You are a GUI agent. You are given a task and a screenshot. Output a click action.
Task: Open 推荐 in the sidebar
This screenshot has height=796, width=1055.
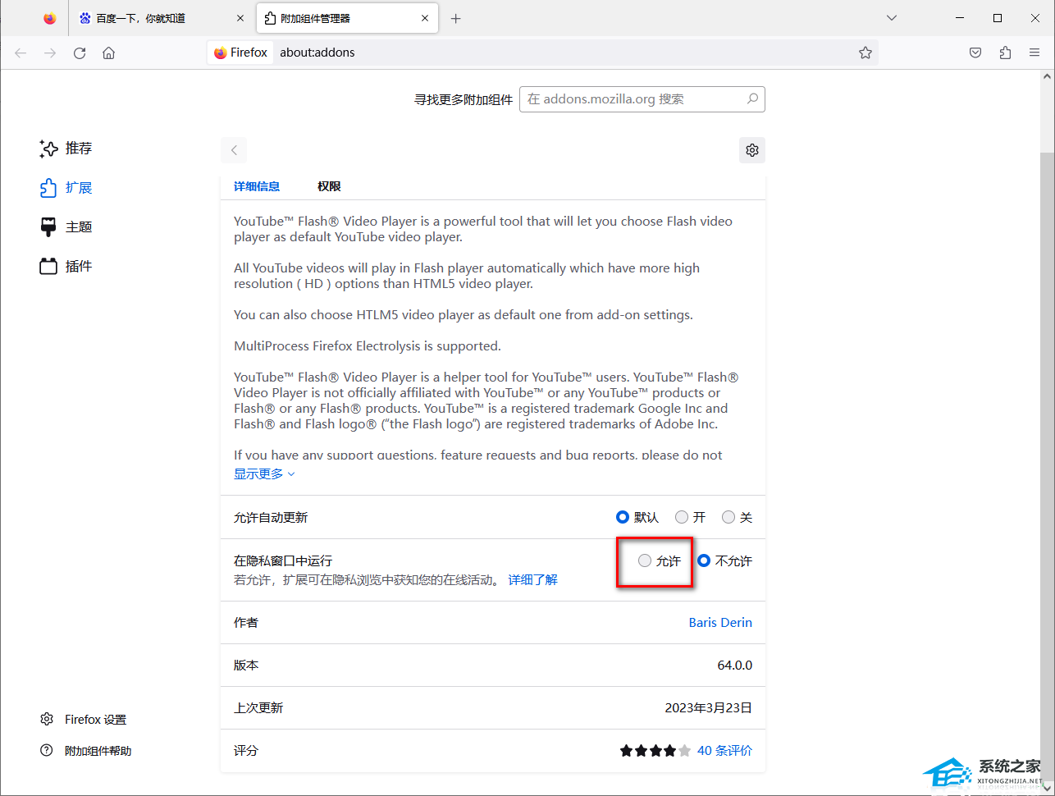click(x=66, y=149)
